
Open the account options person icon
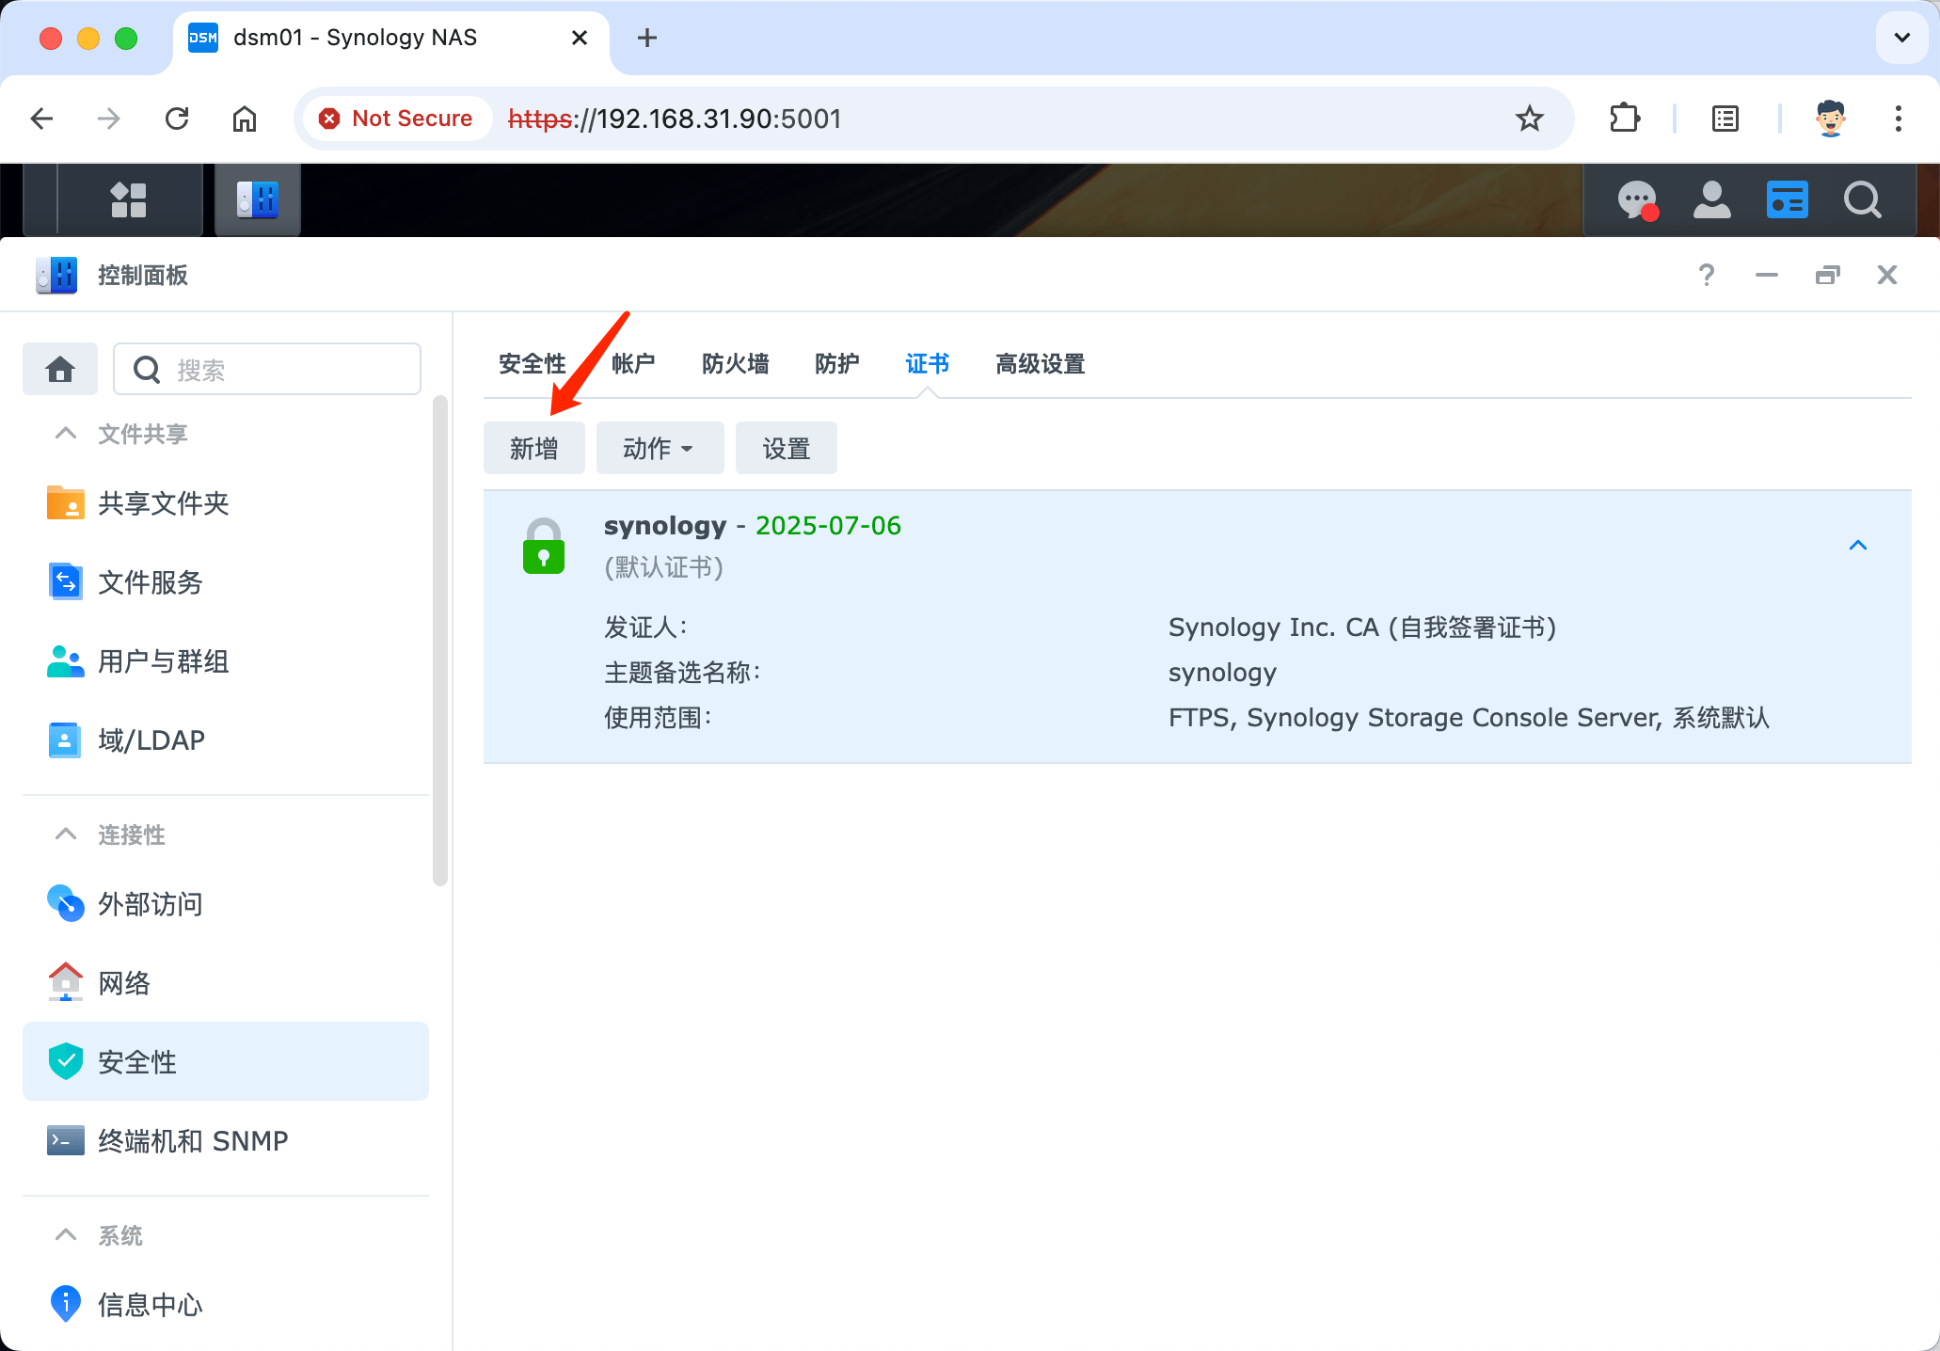pyautogui.click(x=1711, y=199)
